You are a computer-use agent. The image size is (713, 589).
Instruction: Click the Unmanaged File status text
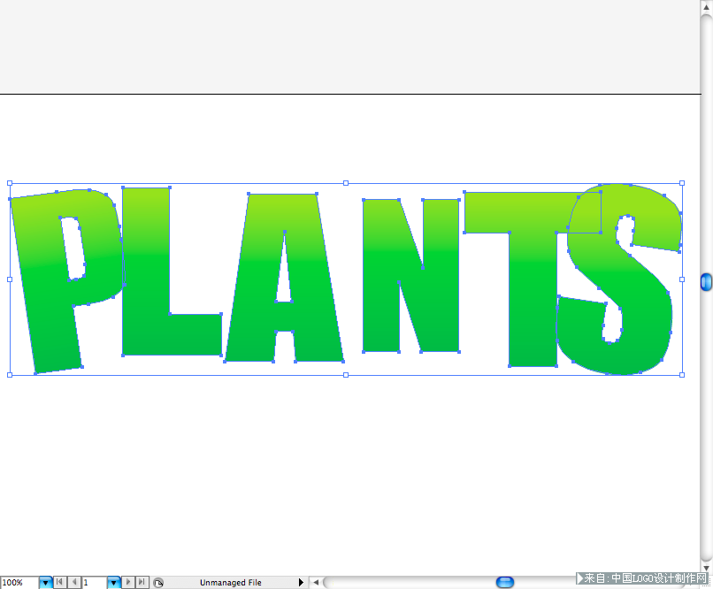coord(231,583)
